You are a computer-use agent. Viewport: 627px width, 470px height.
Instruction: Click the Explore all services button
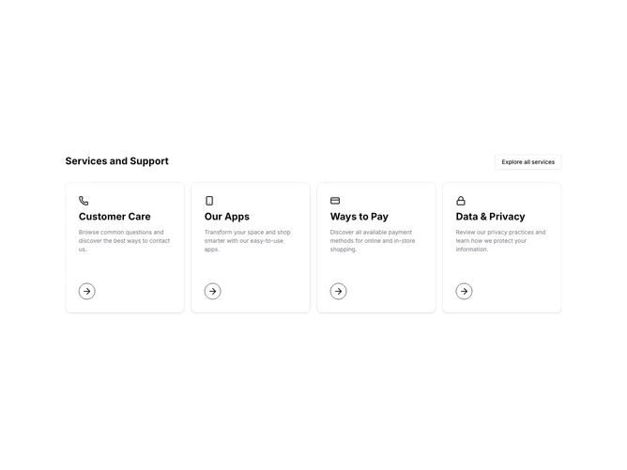click(x=528, y=162)
